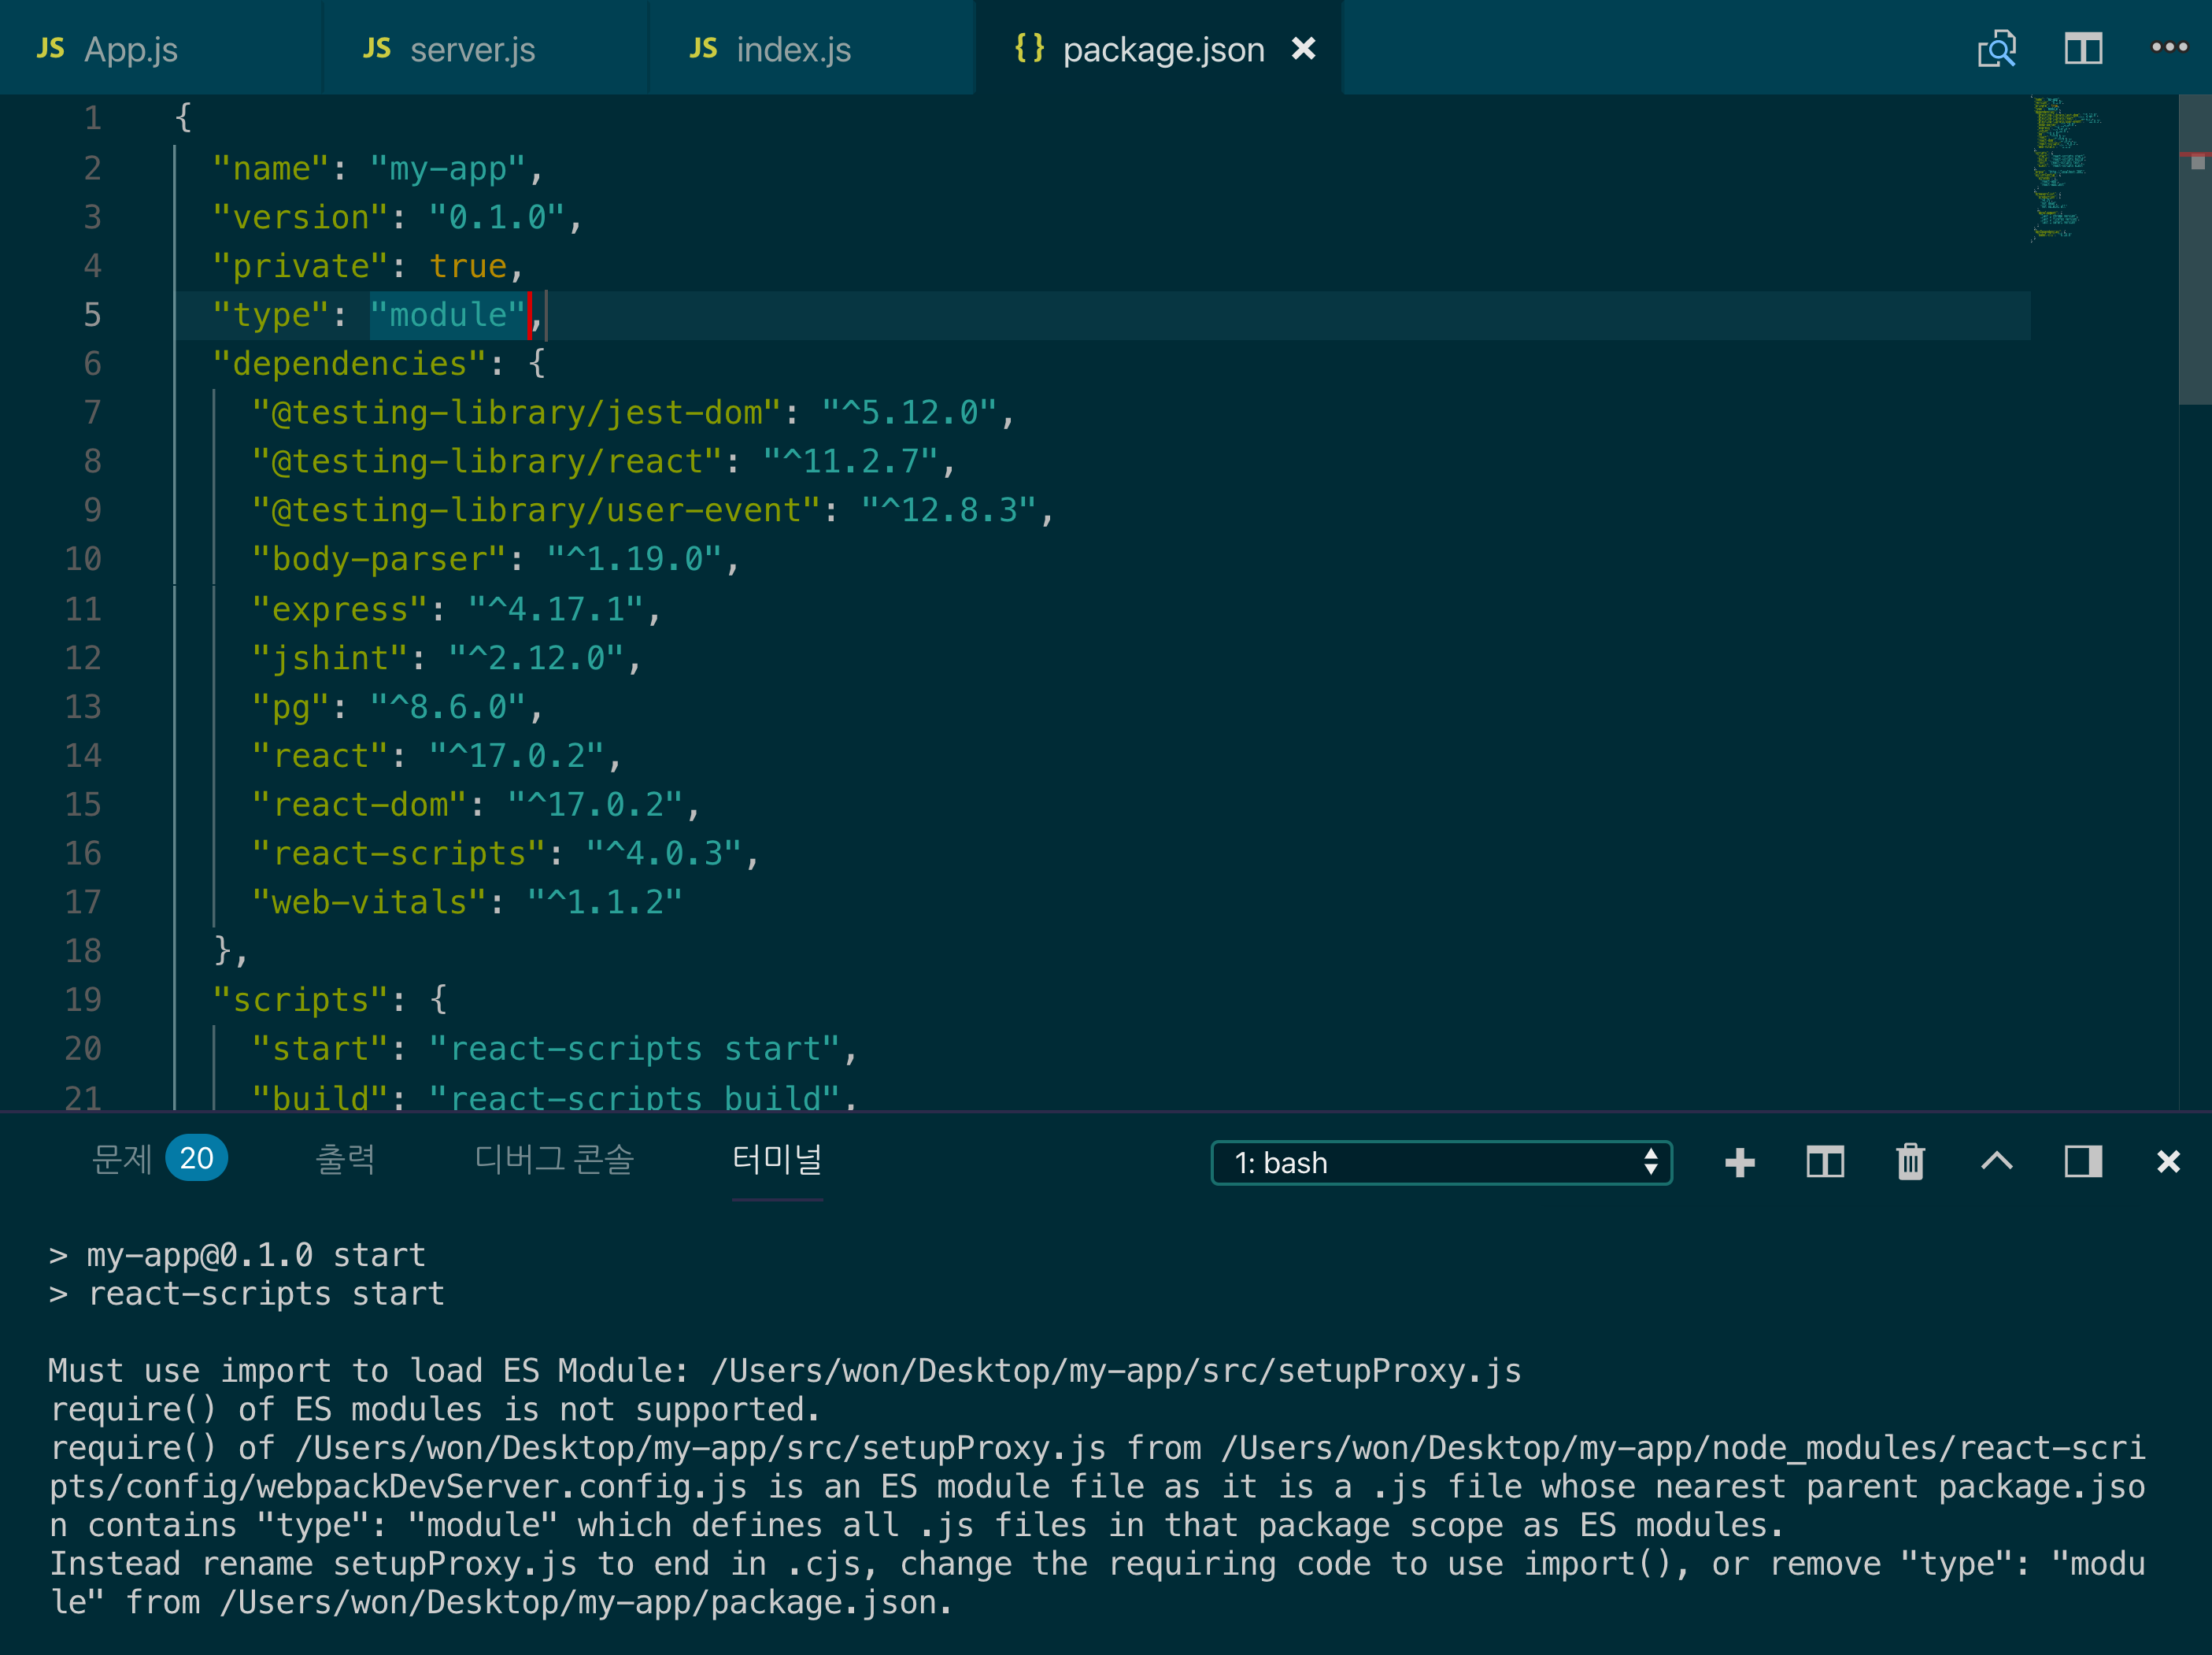Select the 터미널 terminal tab
This screenshot has width=2212, height=1655.
point(777,1159)
